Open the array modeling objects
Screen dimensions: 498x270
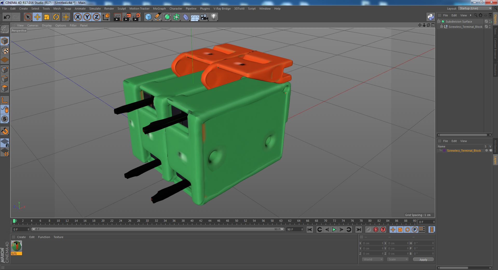pyautogui.click(x=176, y=17)
